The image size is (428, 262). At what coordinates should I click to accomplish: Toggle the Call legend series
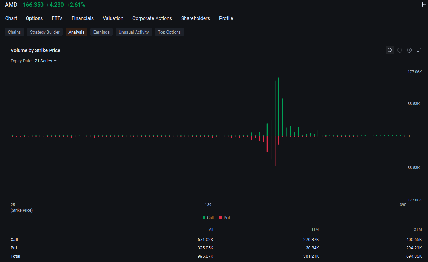point(208,218)
